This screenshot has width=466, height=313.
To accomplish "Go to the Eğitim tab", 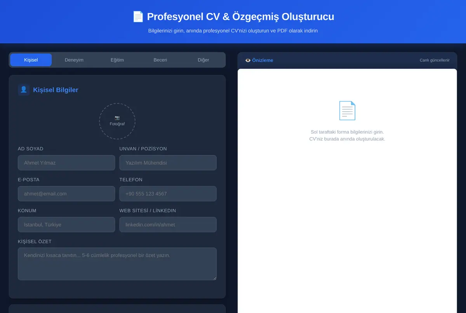I will [x=117, y=60].
